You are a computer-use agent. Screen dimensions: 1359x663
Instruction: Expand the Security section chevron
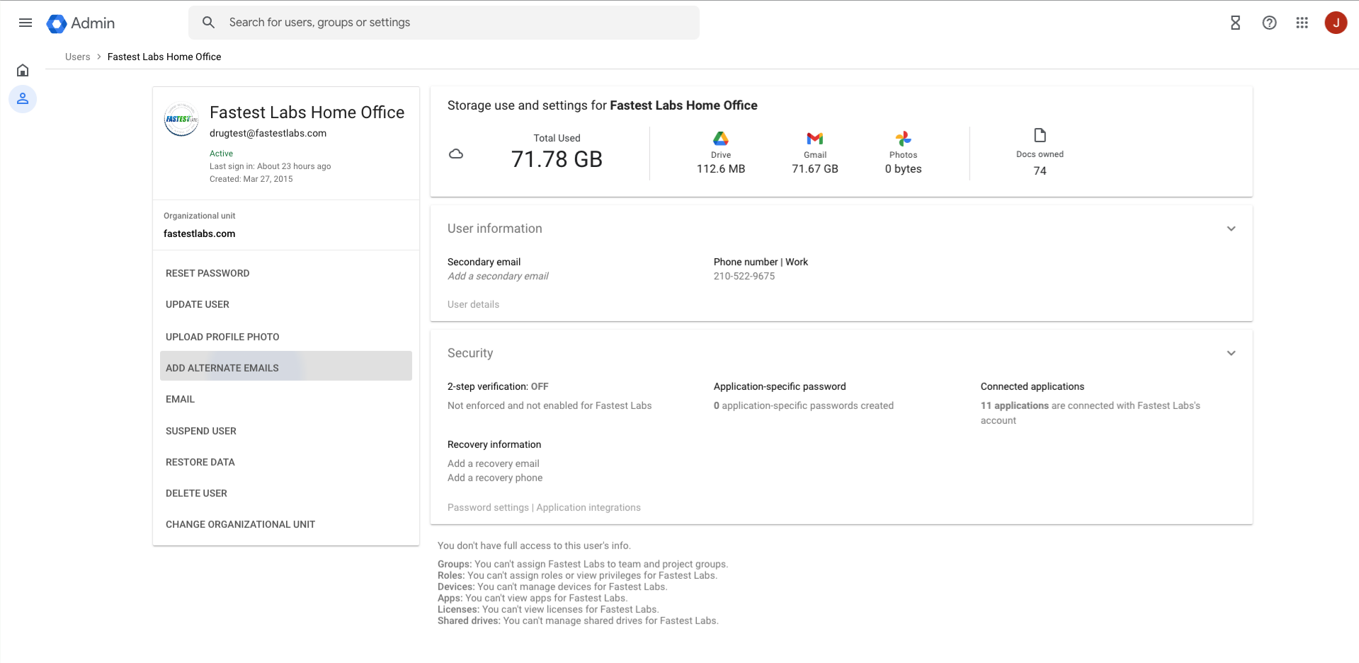click(1231, 353)
